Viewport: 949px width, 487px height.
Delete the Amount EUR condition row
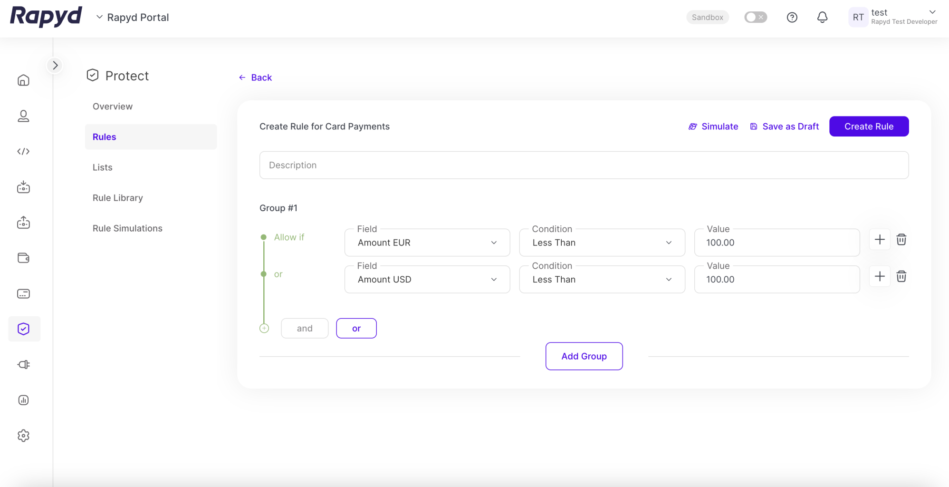(901, 240)
